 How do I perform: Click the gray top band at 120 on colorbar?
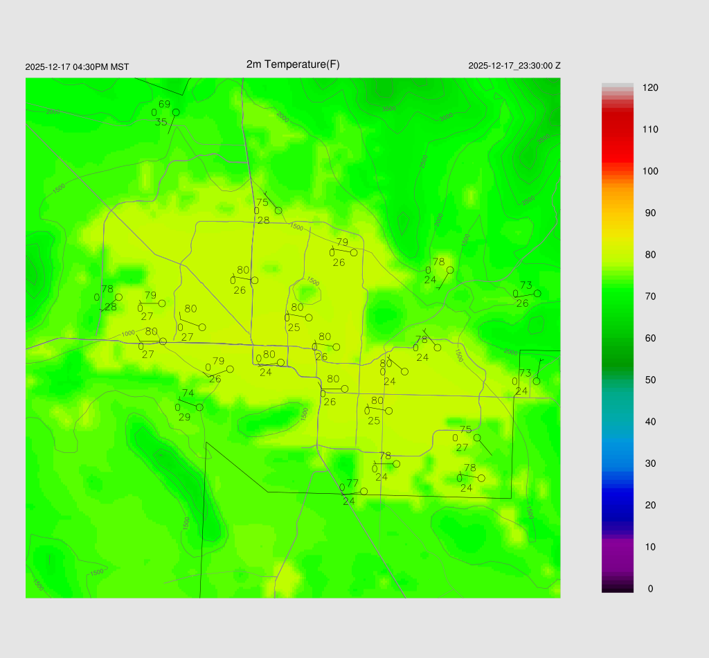(x=617, y=87)
